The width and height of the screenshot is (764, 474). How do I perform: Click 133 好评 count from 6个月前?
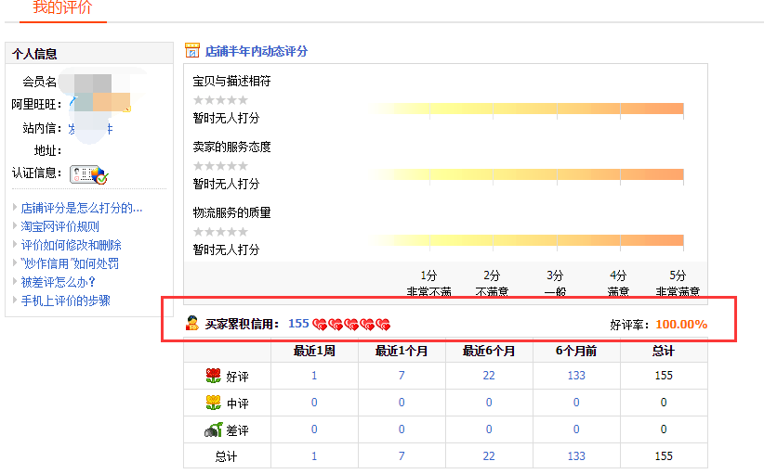click(576, 376)
